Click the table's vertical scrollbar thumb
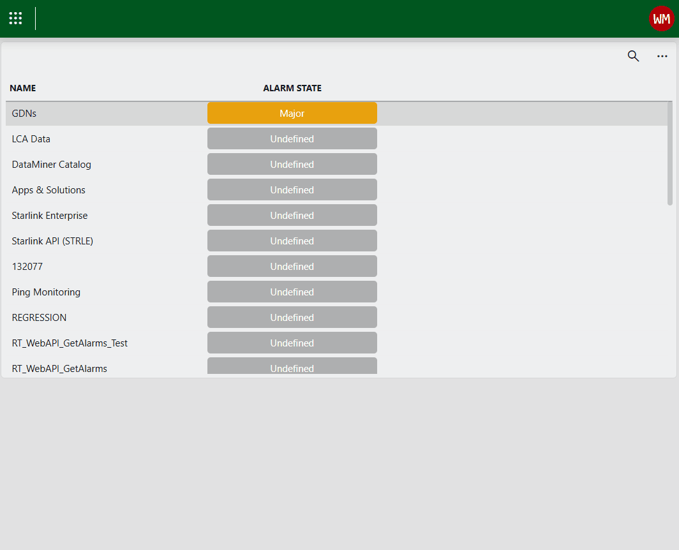The width and height of the screenshot is (679, 550). pyautogui.click(x=669, y=153)
